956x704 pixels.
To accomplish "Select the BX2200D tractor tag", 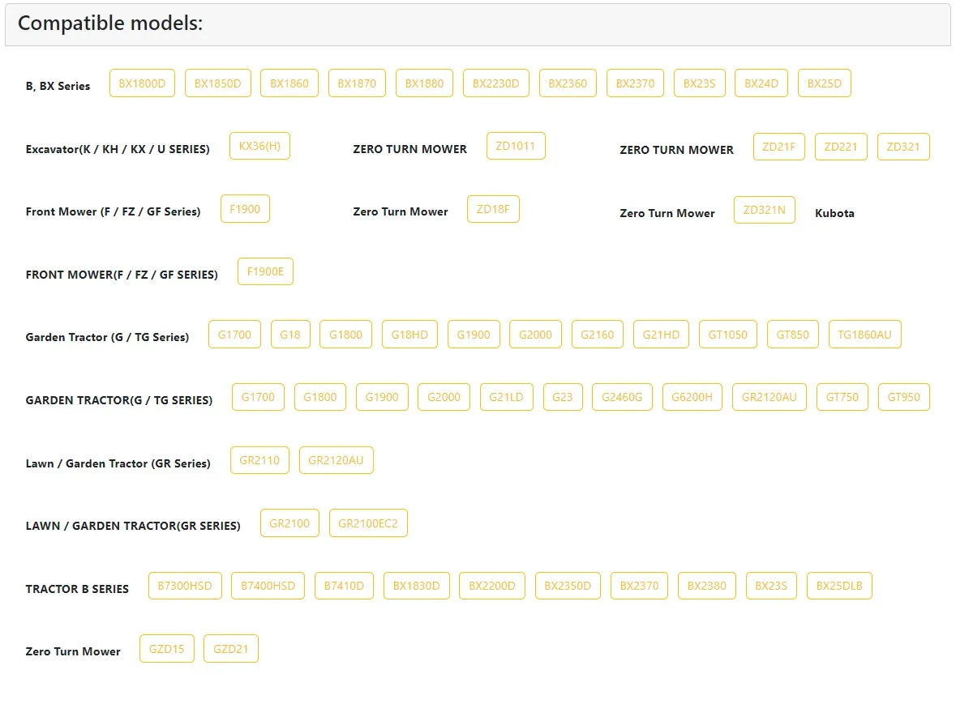I will (492, 586).
